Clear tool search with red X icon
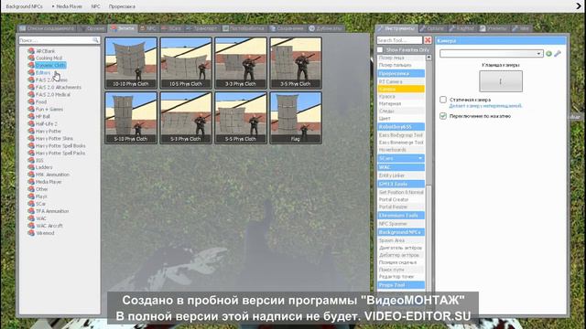This screenshot has width=586, height=329. [428, 40]
